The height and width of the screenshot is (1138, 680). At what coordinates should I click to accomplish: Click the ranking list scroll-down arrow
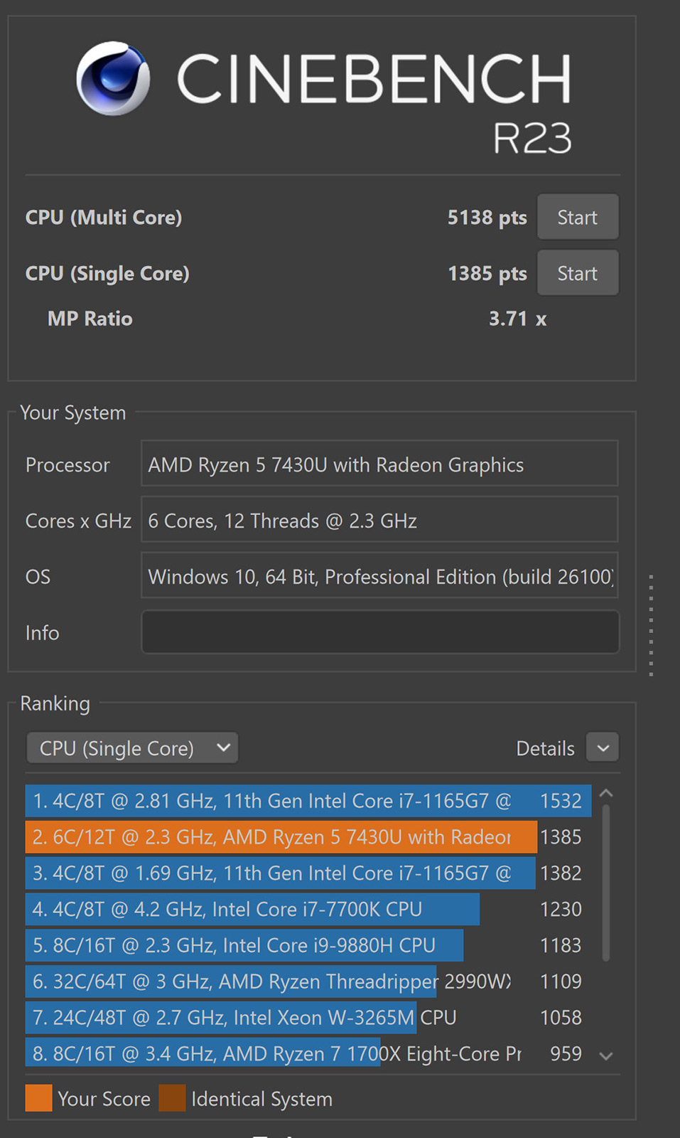(606, 1056)
